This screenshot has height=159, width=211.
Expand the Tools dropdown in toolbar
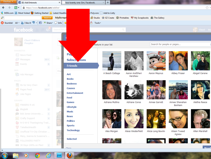(x=97, y=23)
